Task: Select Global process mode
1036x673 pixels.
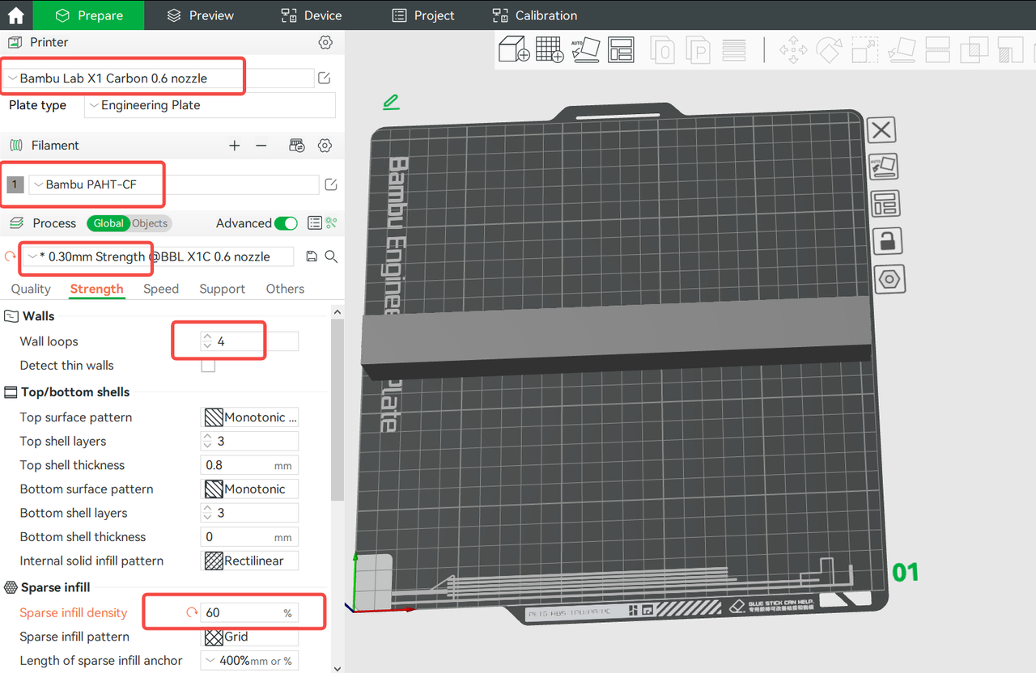Action: pos(108,223)
